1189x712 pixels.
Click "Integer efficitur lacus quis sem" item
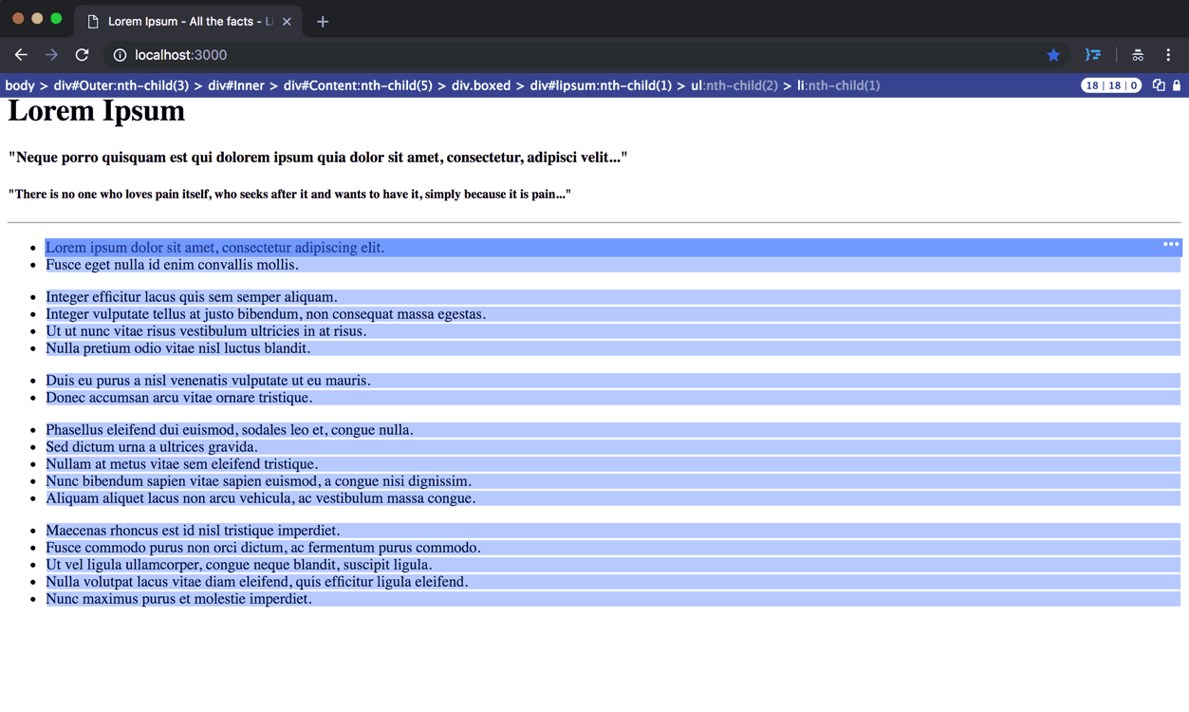tap(613, 297)
